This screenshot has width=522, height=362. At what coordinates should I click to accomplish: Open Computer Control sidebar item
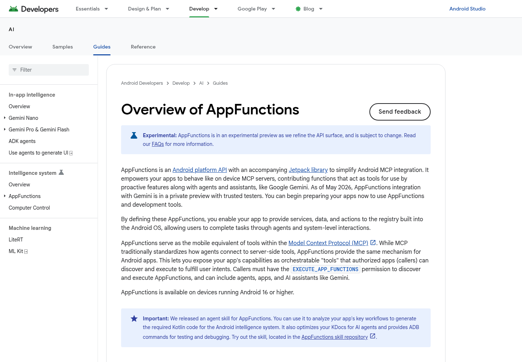pos(29,208)
